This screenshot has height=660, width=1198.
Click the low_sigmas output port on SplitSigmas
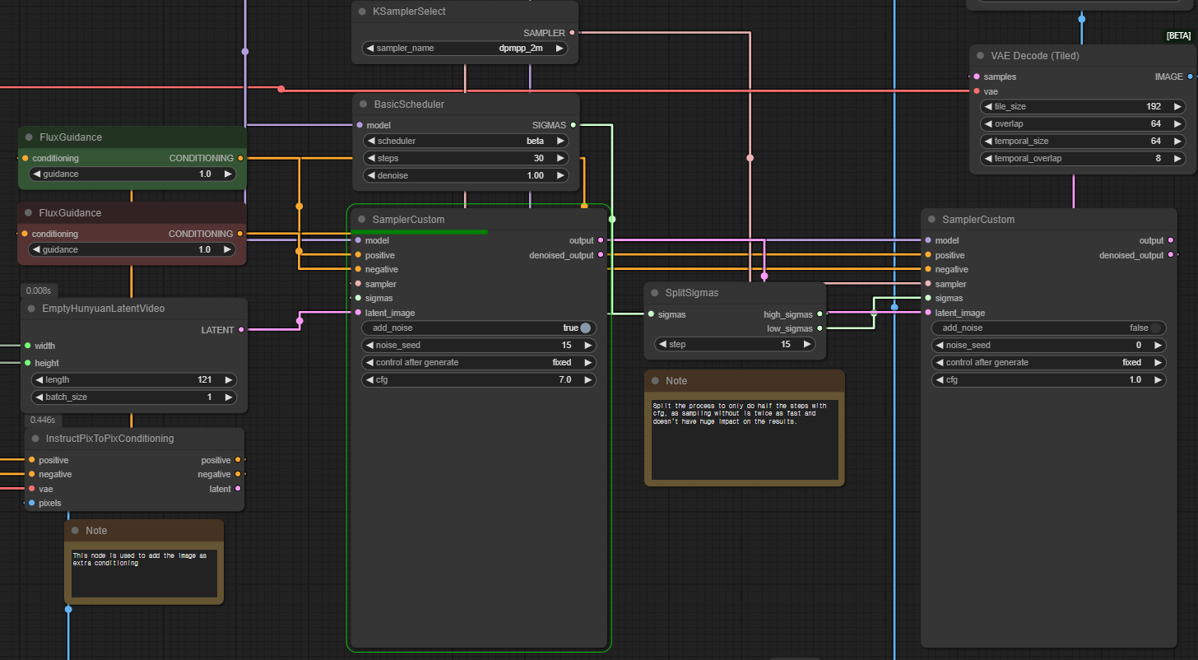820,328
